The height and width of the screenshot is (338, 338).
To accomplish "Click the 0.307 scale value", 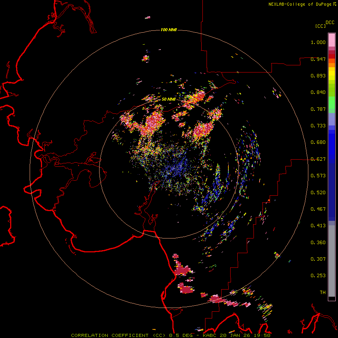I will click(x=318, y=259).
